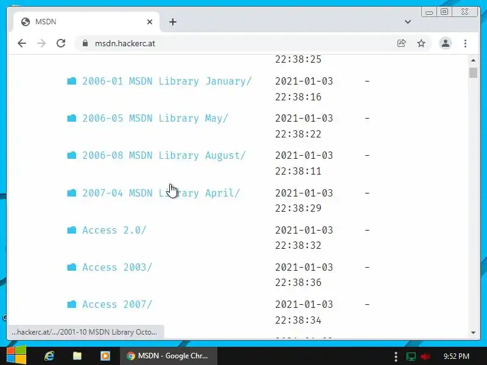Click folder icon beside Access 2.0
Screen dimensions: 487x365
[72, 230]
